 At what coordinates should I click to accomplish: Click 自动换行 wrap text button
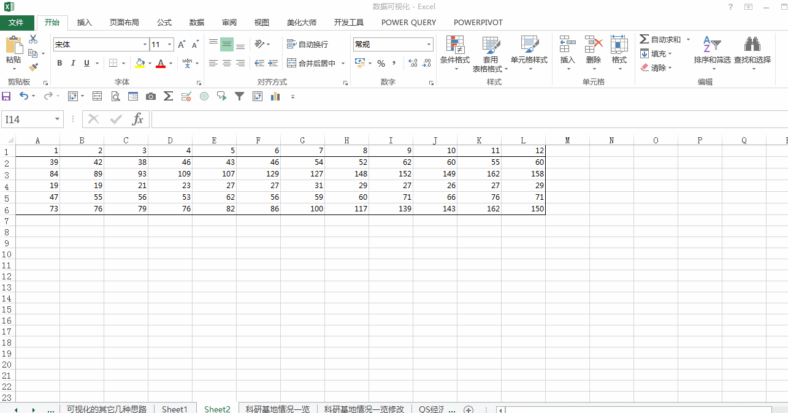click(308, 44)
